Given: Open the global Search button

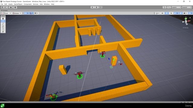Looking at the screenshot, I should (x=169, y=7).
